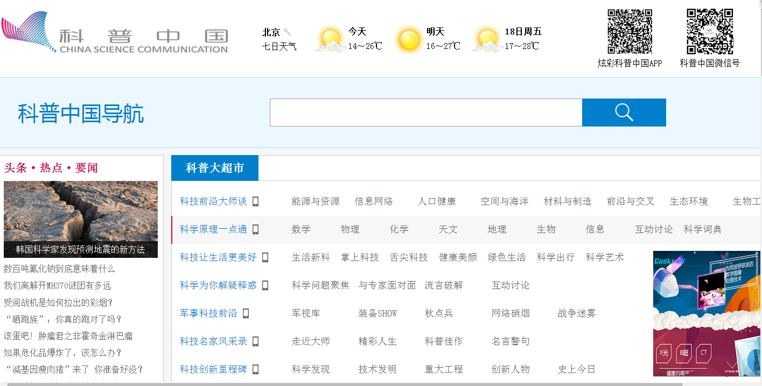The height and width of the screenshot is (386, 762).
Task: Go to the 天文 subject link
Action: [x=448, y=229]
